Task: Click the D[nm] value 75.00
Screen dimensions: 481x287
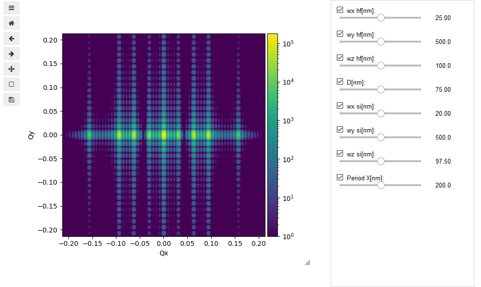Action: 443,89
